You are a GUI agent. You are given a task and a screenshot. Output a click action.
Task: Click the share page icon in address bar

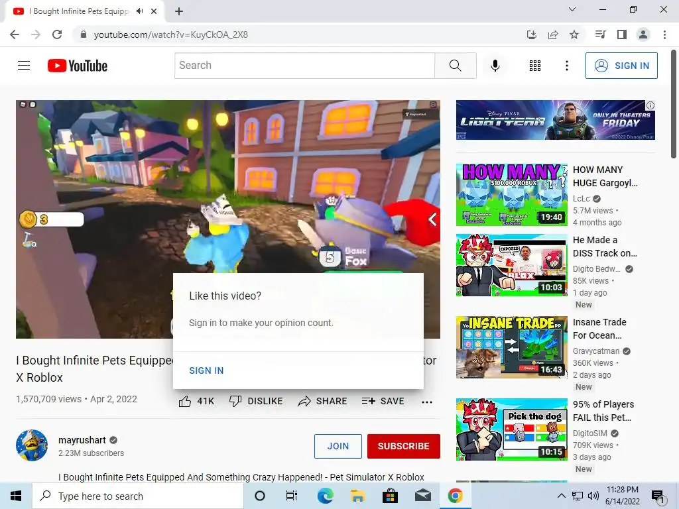click(x=553, y=34)
